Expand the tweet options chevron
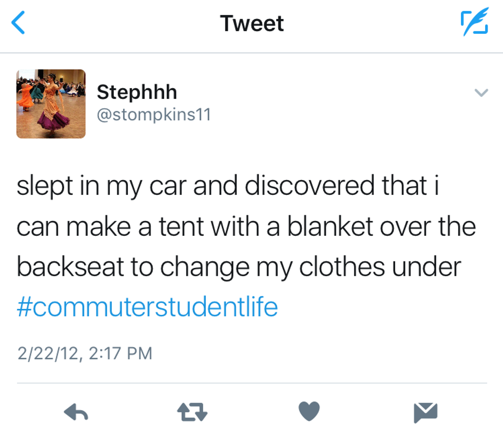 481,93
